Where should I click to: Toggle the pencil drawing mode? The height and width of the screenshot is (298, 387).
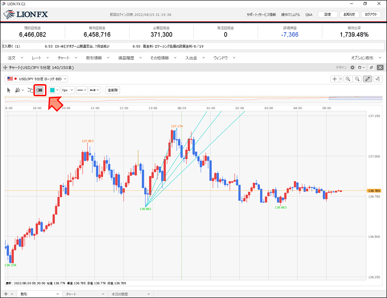coord(367,79)
